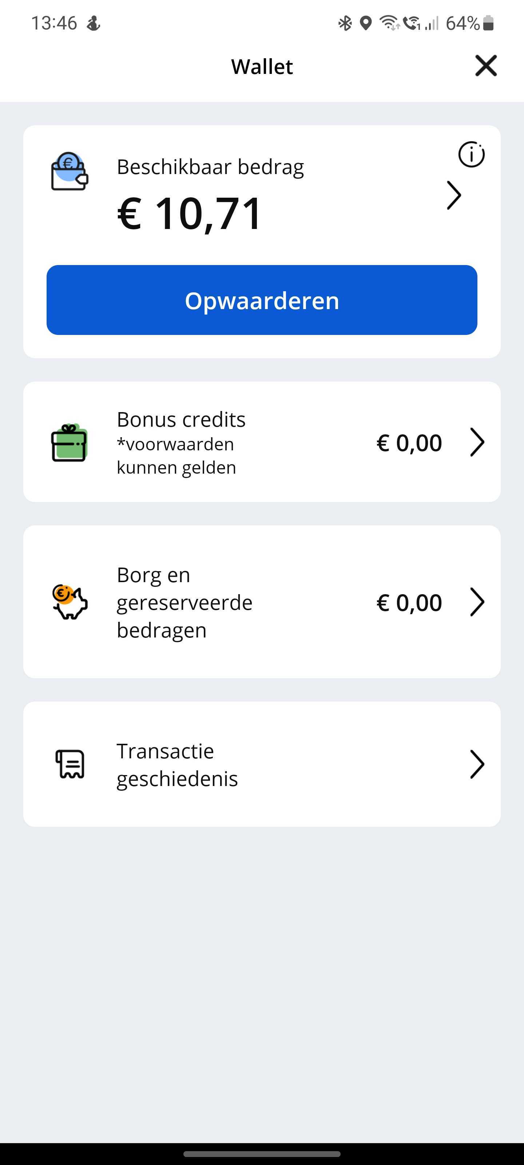Screen dimensions: 524x1165
Task: Tap the Bluetooth icon in status bar
Action: click(x=345, y=23)
